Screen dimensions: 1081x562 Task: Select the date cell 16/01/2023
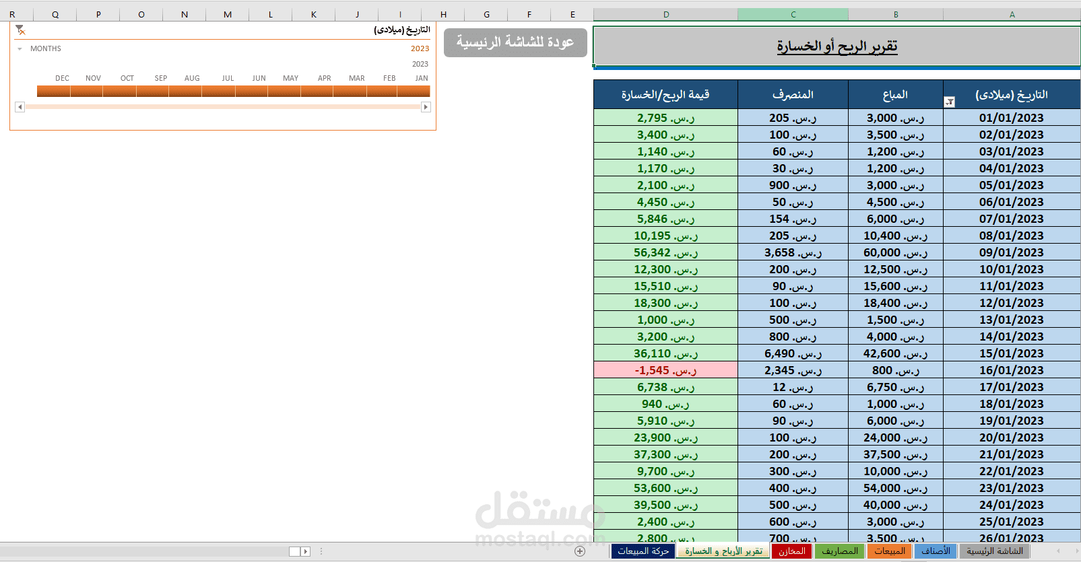(1012, 370)
